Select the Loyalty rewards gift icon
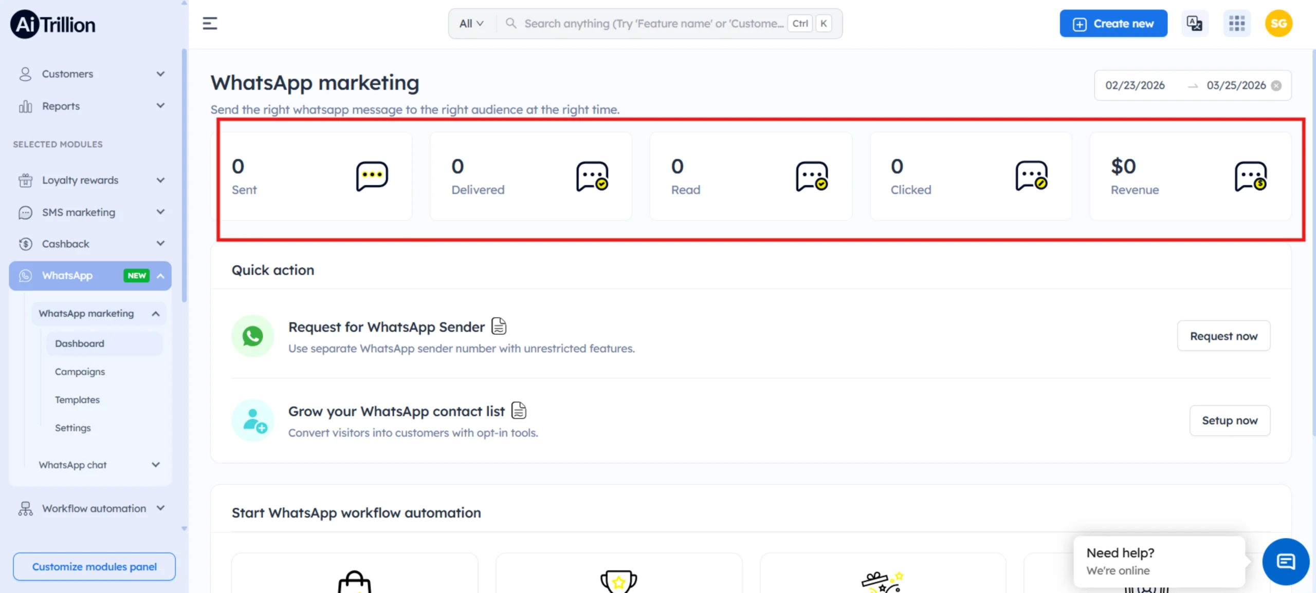The image size is (1316, 593). [25, 180]
